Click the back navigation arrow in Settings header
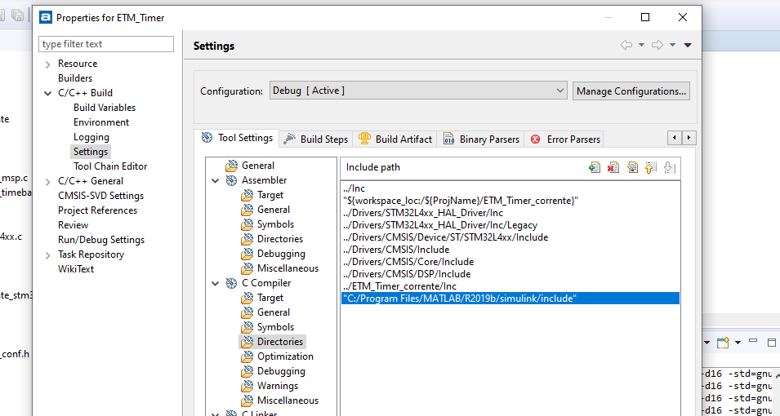Screen dimensions: 780x416 [626, 46]
